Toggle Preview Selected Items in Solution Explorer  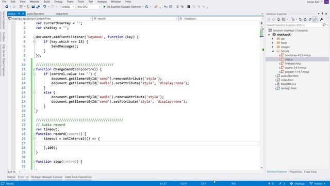click(x=315, y=20)
